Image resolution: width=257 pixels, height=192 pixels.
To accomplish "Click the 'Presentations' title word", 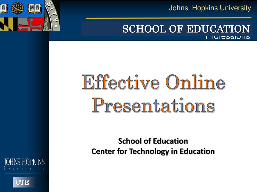I will click(x=153, y=105).
